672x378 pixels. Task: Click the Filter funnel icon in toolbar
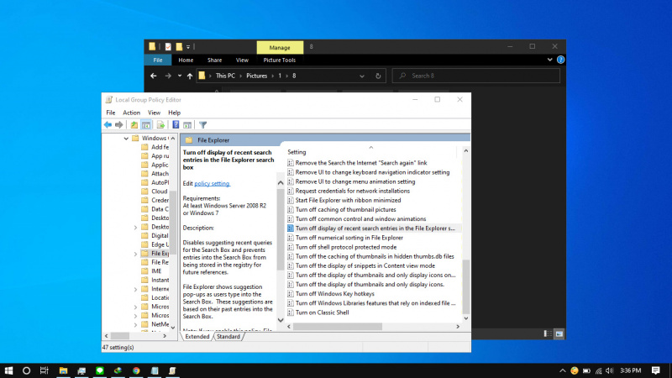(202, 124)
